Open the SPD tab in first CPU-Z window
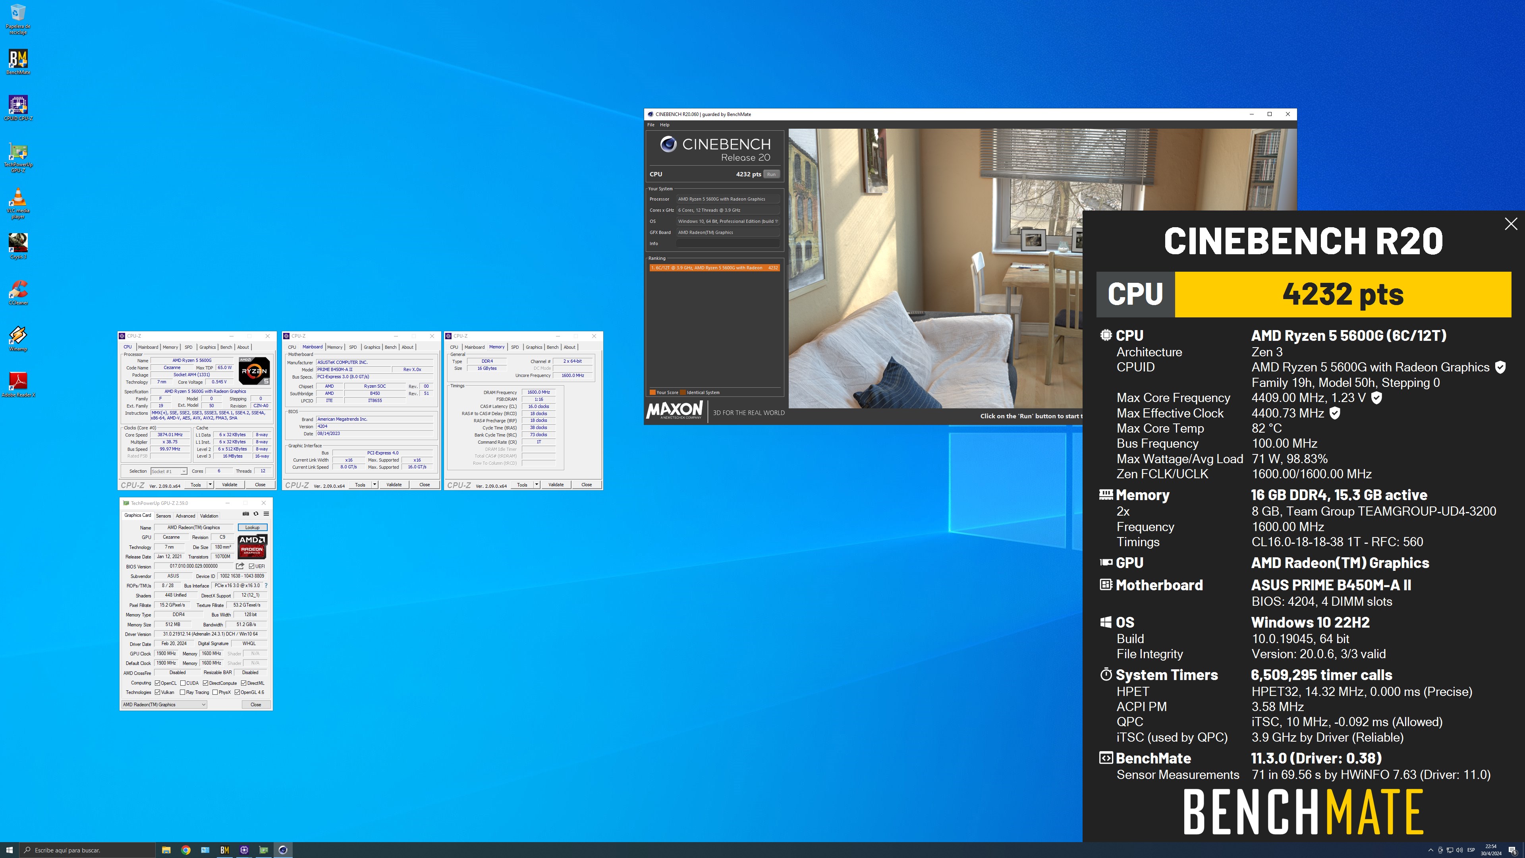The image size is (1525, 858). (x=188, y=347)
